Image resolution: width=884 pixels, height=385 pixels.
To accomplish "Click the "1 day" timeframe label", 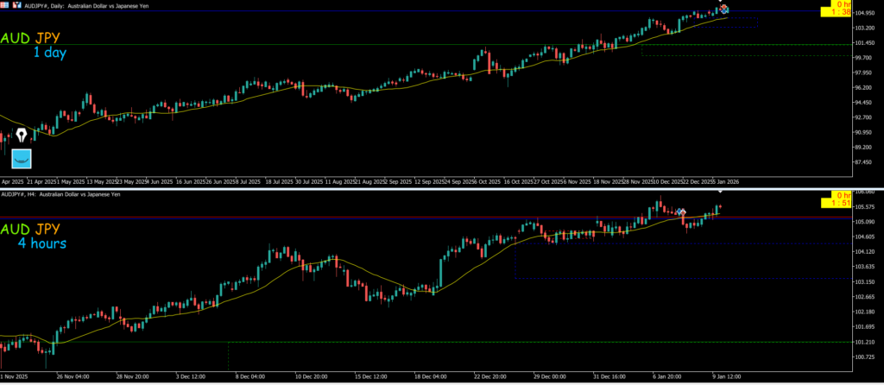I will [x=49, y=54].
